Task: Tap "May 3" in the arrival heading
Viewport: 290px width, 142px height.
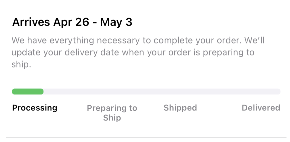Action: (x=116, y=22)
